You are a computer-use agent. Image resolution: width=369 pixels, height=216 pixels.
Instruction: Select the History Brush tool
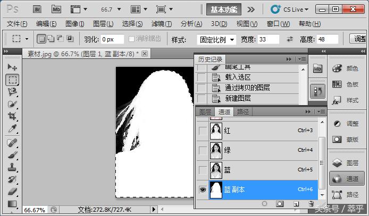coord(12,179)
